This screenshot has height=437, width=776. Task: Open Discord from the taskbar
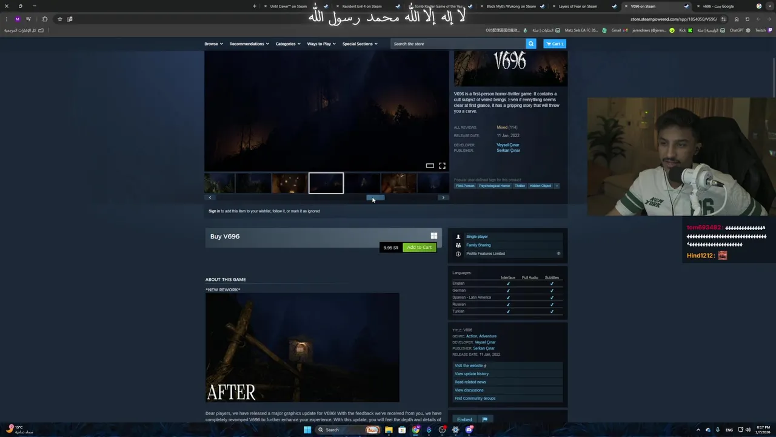tap(469, 430)
